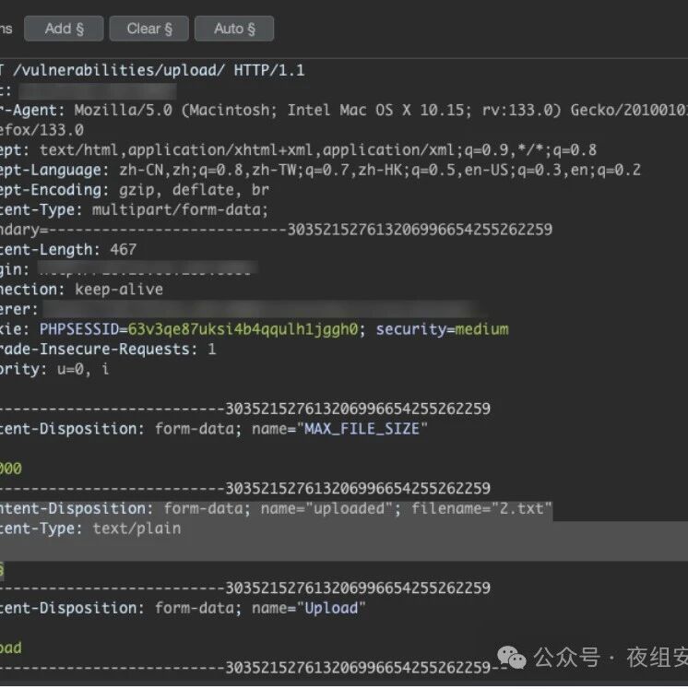The image size is (688, 689).
Task: Click the Firefox/133.0 user agent continuation
Action: point(42,130)
